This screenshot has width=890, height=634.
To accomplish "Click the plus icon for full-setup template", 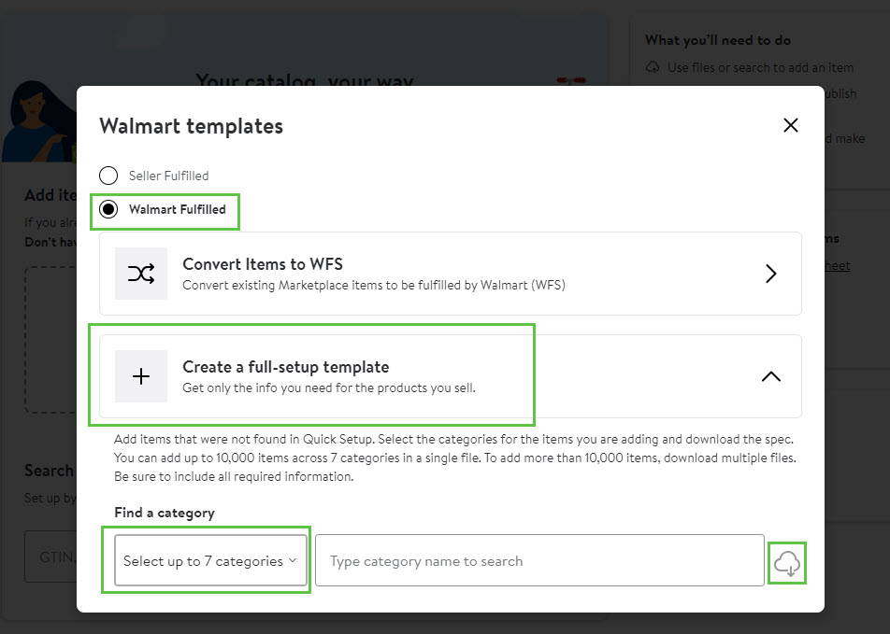I will [x=141, y=376].
